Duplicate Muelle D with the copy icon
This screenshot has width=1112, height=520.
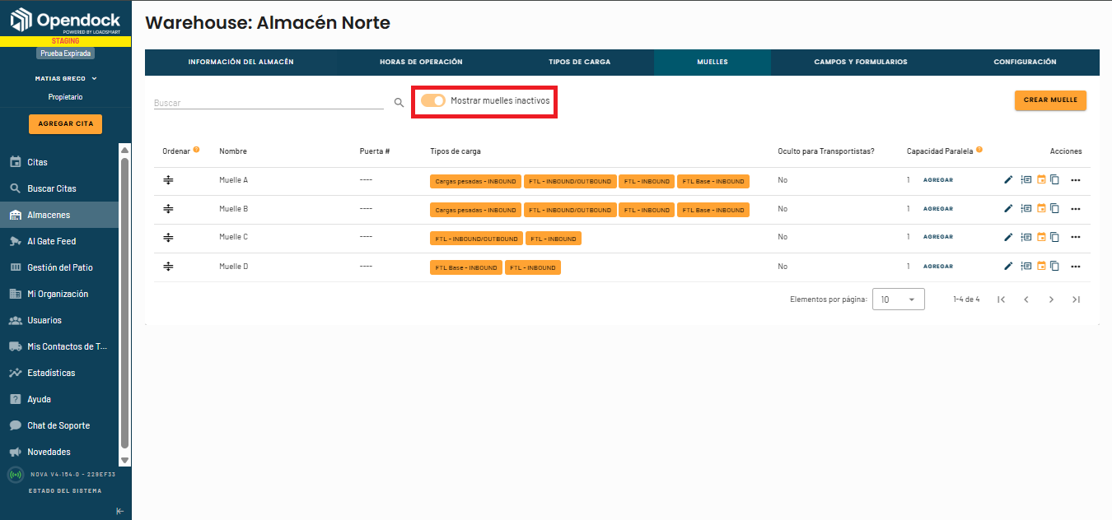1054,266
